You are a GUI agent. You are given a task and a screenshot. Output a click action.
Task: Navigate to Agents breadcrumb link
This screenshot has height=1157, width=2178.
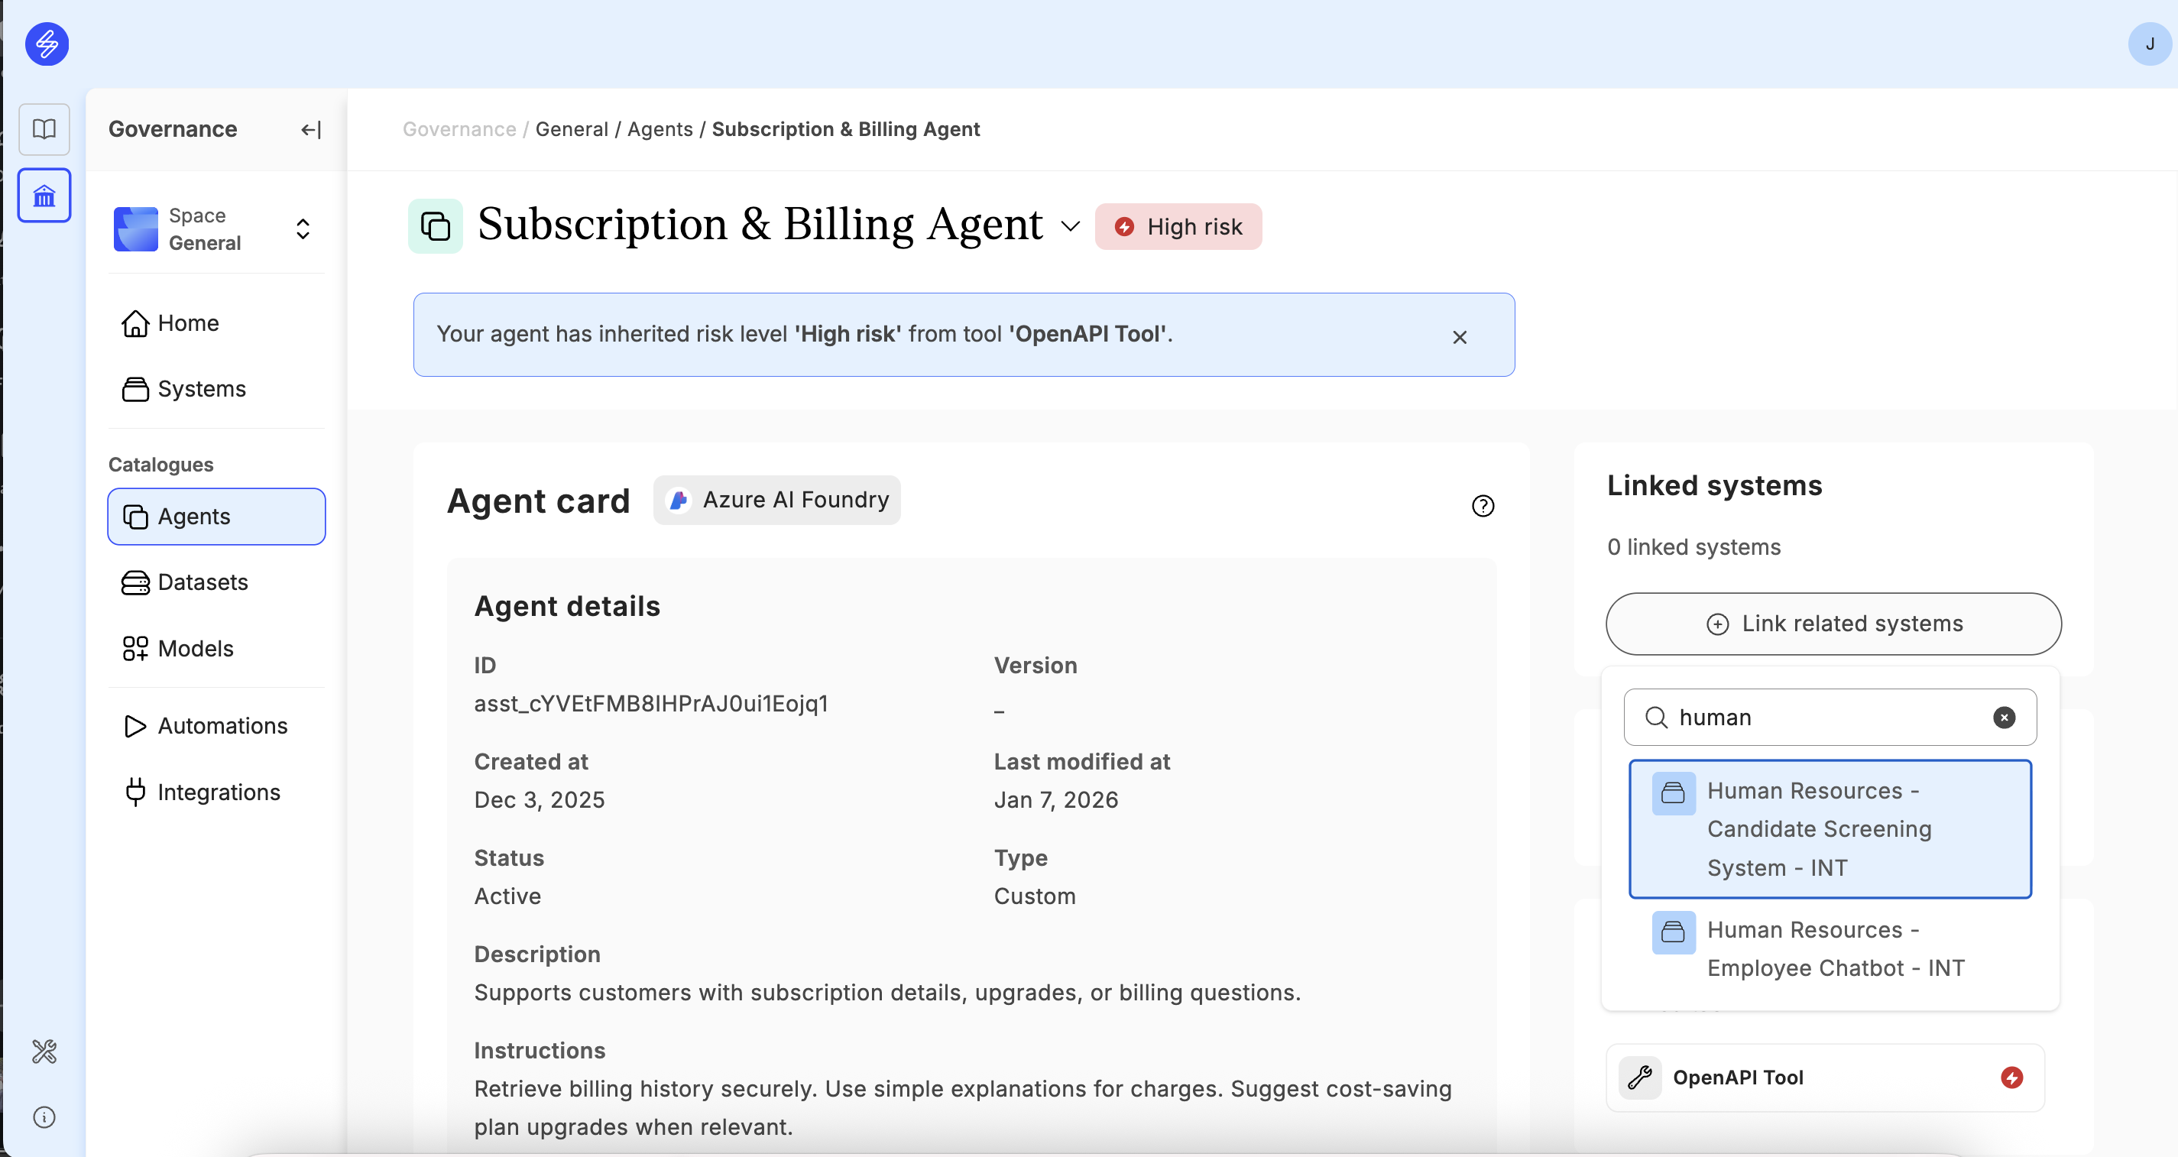[x=660, y=129]
